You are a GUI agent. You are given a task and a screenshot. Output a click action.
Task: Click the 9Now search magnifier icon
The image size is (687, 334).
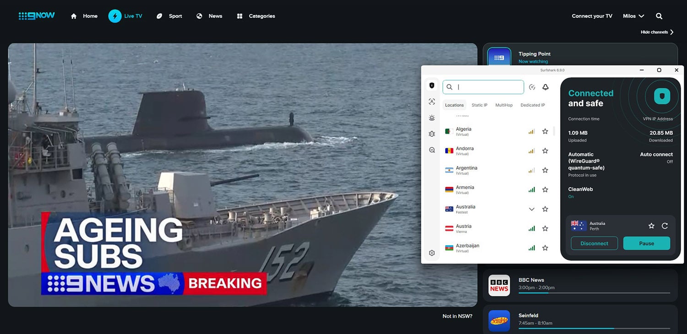[659, 16]
